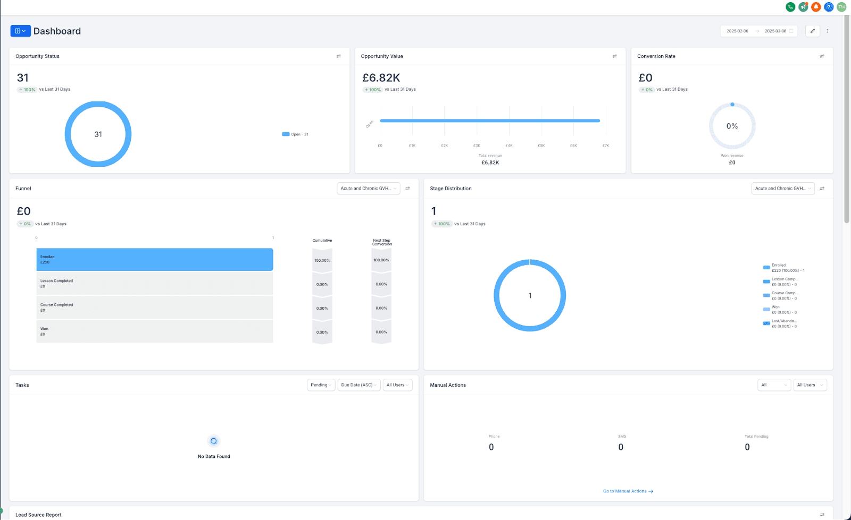Click the Dashboard page title
Viewport: 851px width, 520px height.
click(57, 31)
